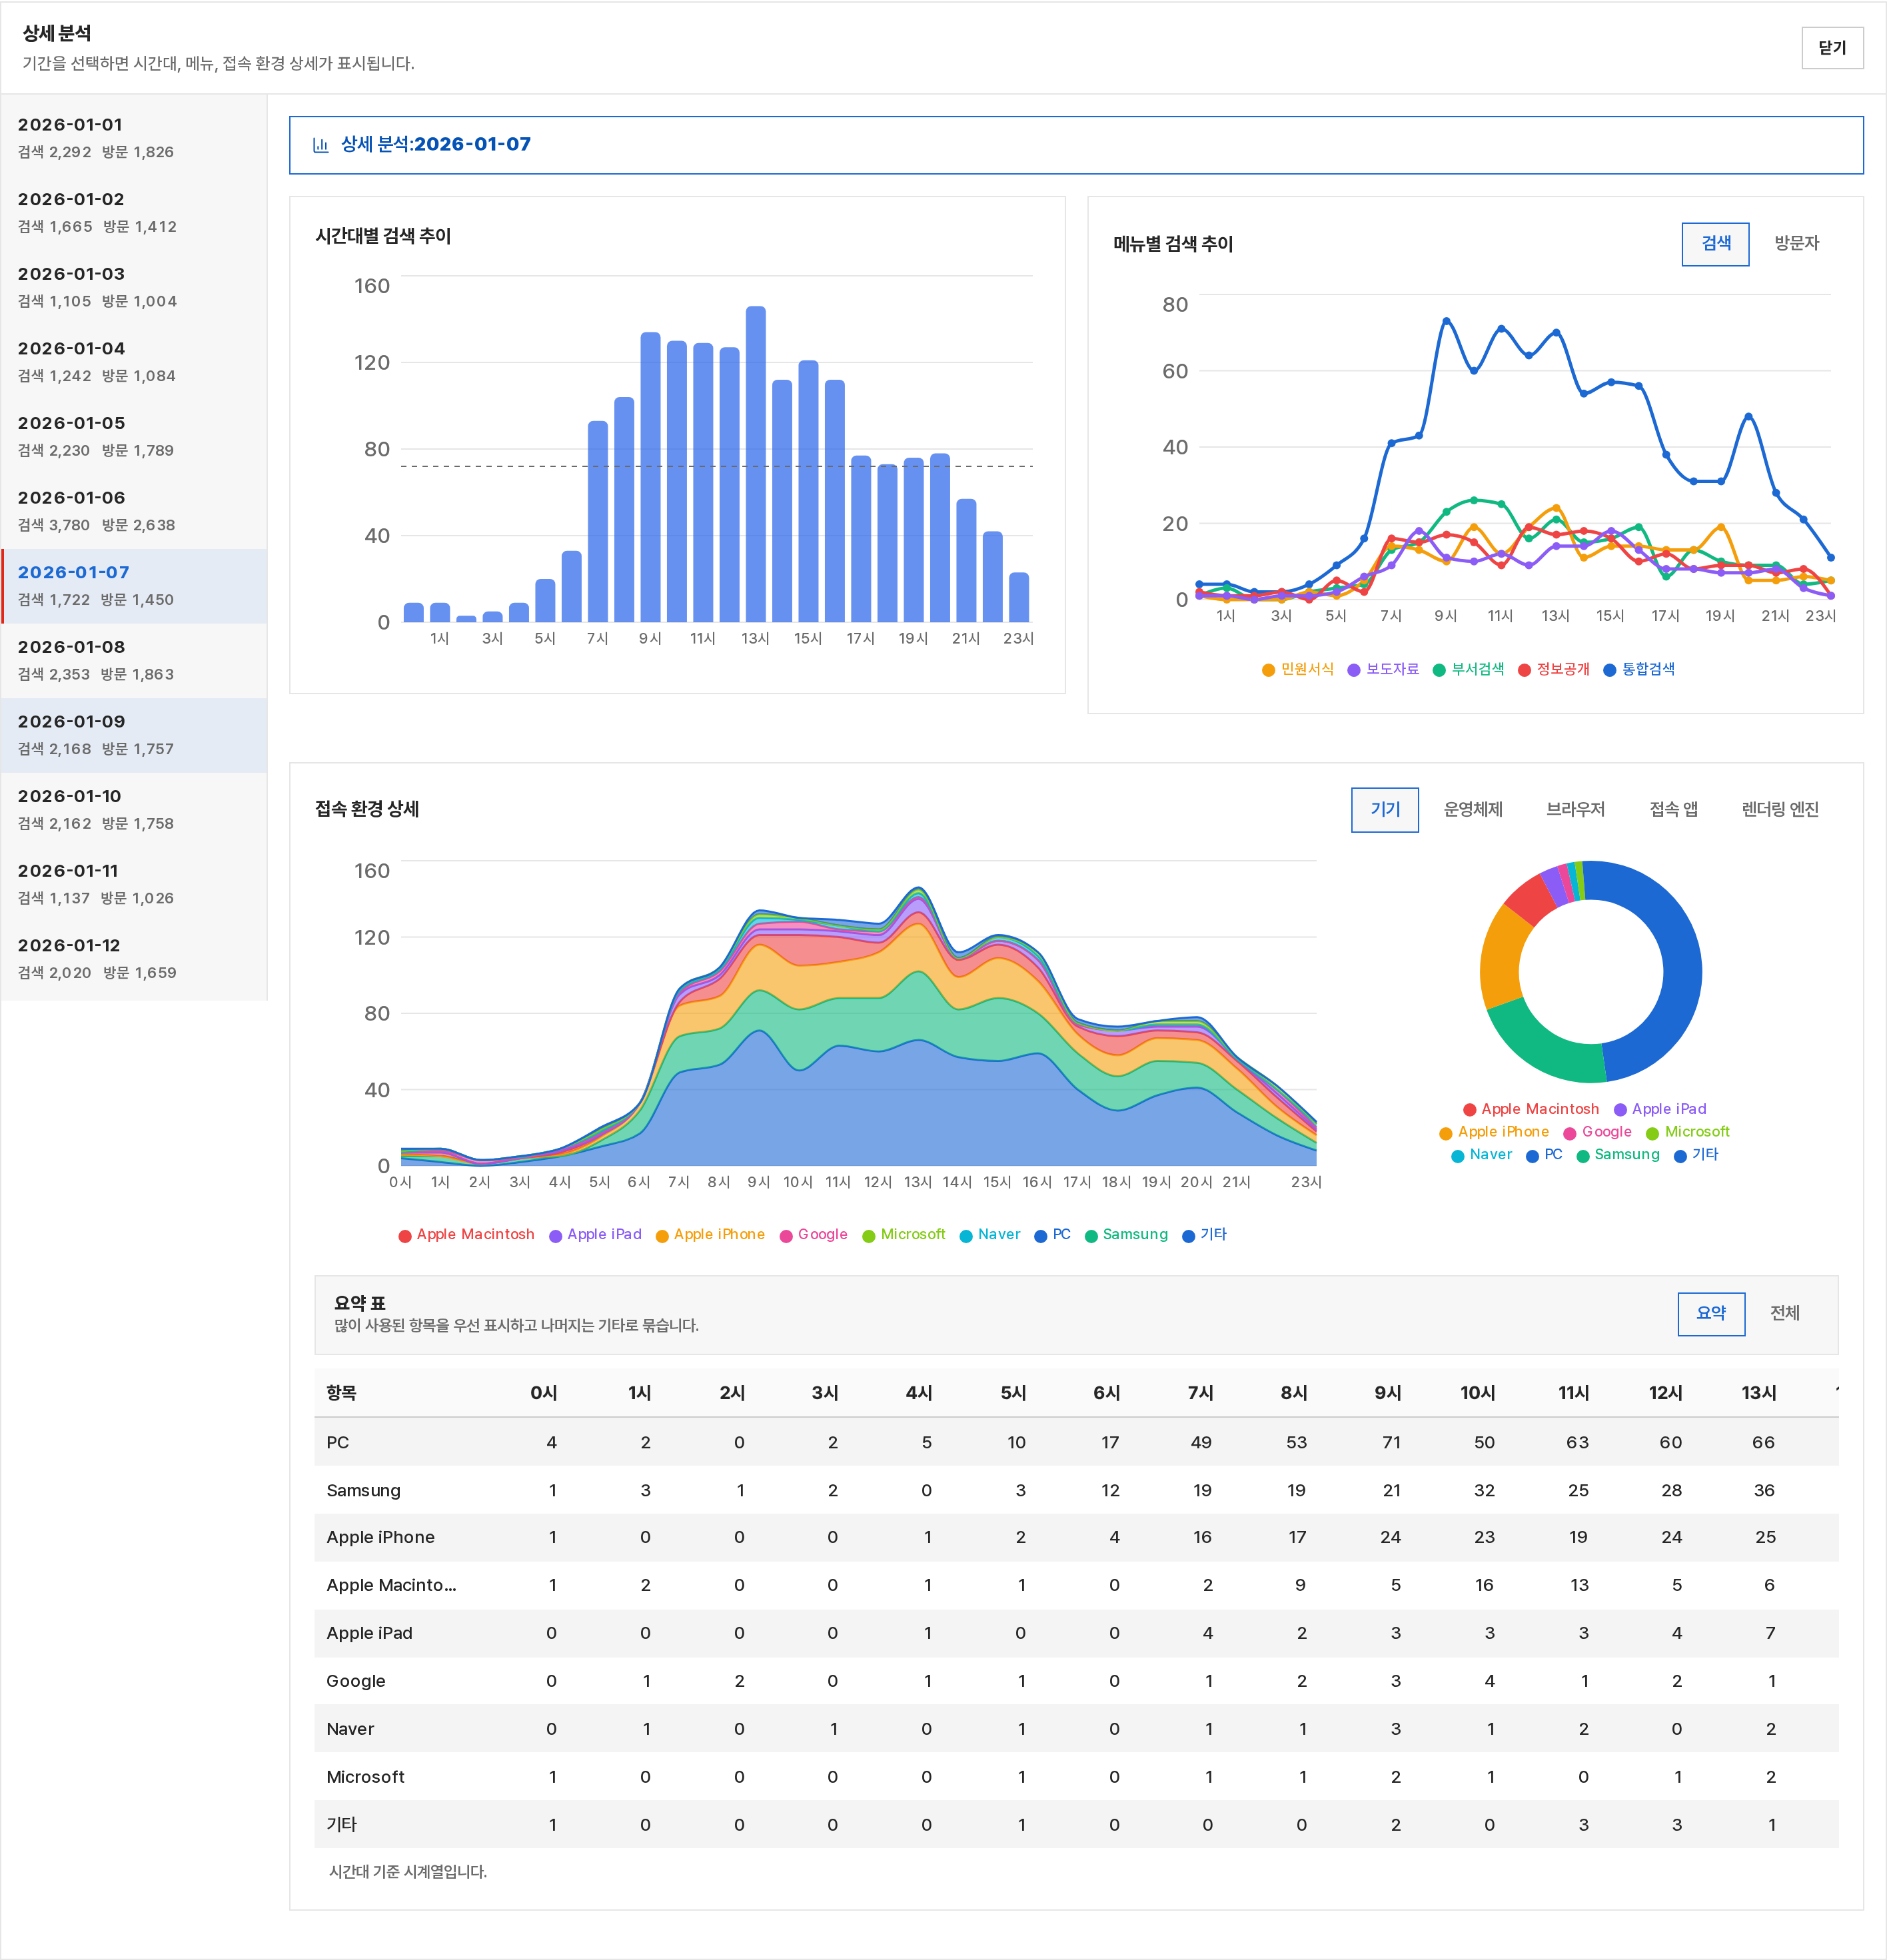The height and width of the screenshot is (1960, 1887).
Task: Select the 2026-01-08 date entry
Action: coord(134,660)
